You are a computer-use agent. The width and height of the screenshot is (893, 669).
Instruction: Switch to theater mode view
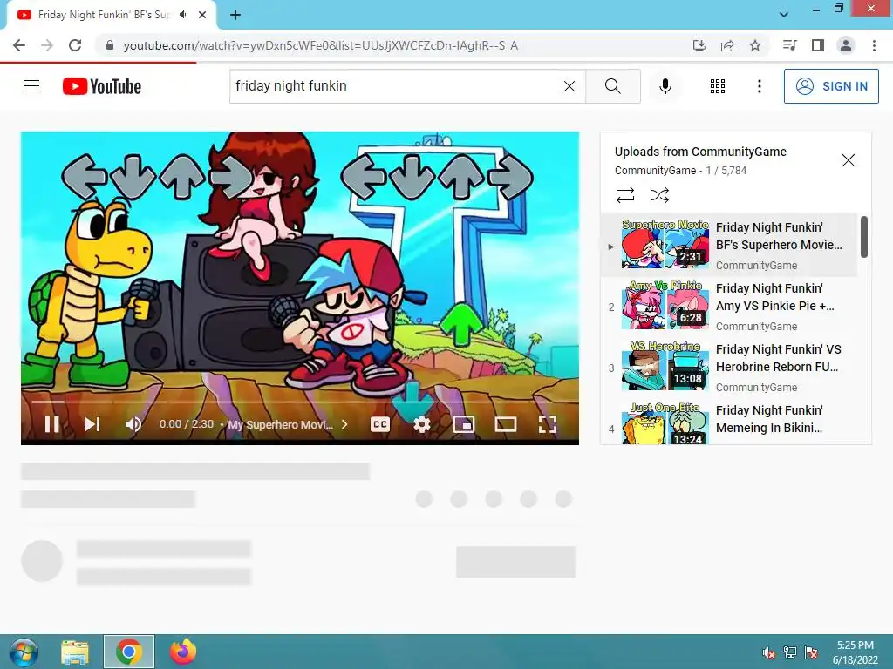505,424
